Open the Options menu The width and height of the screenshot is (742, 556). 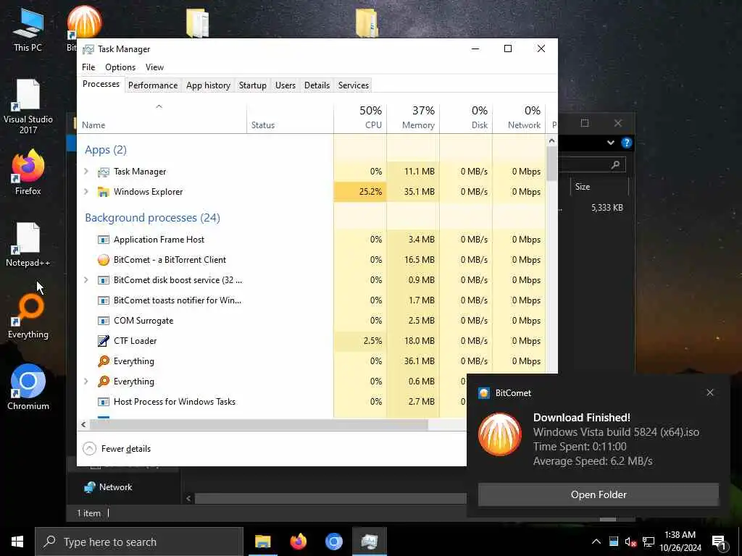click(120, 67)
